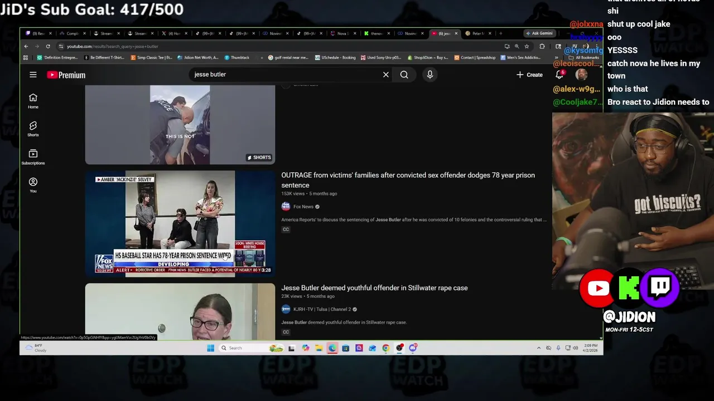Click the browser back arrow
The height and width of the screenshot is (401, 714).
pyautogui.click(x=26, y=46)
